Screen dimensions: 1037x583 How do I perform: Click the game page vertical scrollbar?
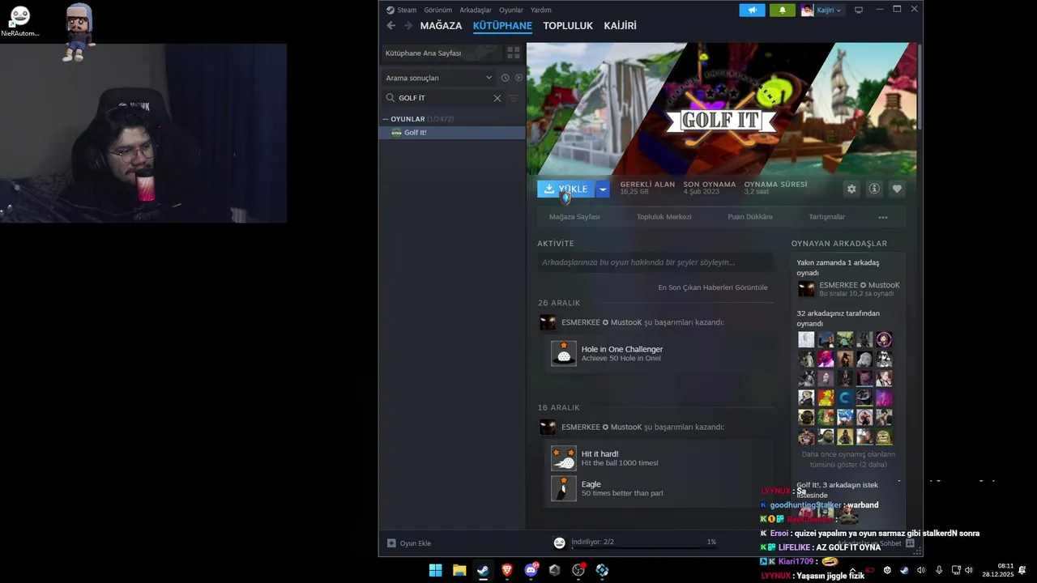(920, 85)
